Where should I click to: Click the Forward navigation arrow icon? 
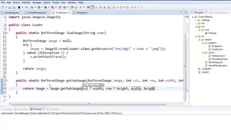click(139, 7)
